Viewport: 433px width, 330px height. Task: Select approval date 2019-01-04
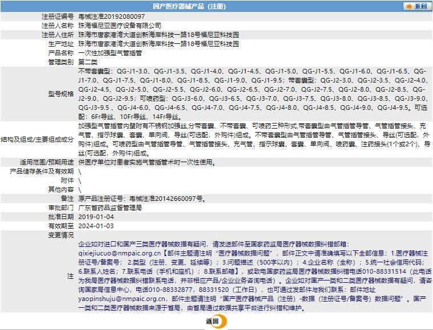[96, 217]
